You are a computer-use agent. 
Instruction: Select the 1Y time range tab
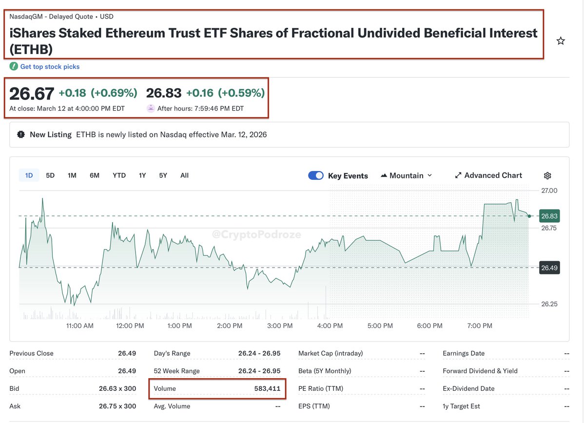(x=142, y=175)
